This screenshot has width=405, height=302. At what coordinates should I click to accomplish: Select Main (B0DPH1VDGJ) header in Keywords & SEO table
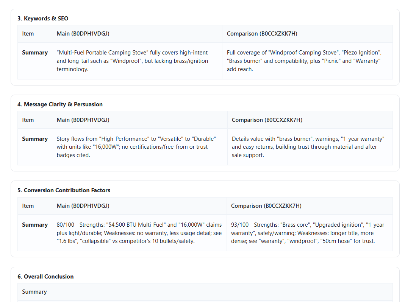click(x=83, y=34)
